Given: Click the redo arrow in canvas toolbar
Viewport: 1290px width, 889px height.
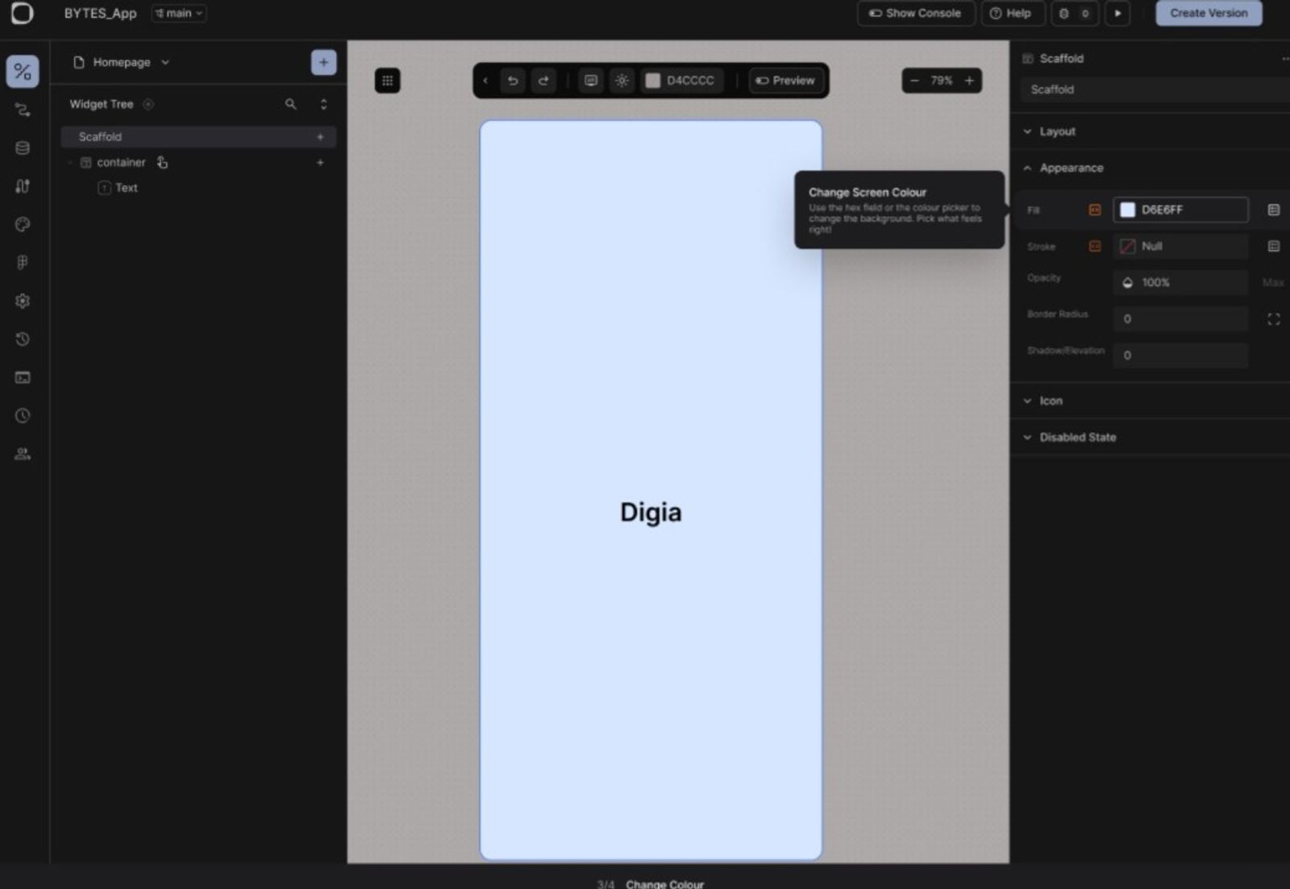Looking at the screenshot, I should click(543, 81).
